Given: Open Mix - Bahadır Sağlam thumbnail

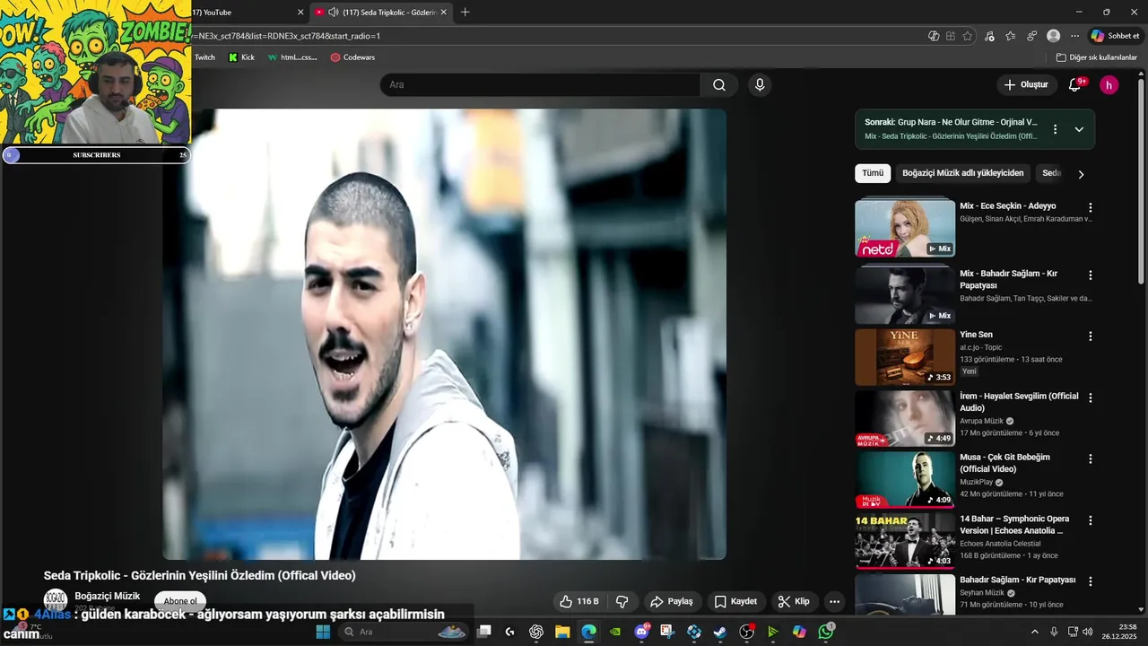Looking at the screenshot, I should [905, 295].
